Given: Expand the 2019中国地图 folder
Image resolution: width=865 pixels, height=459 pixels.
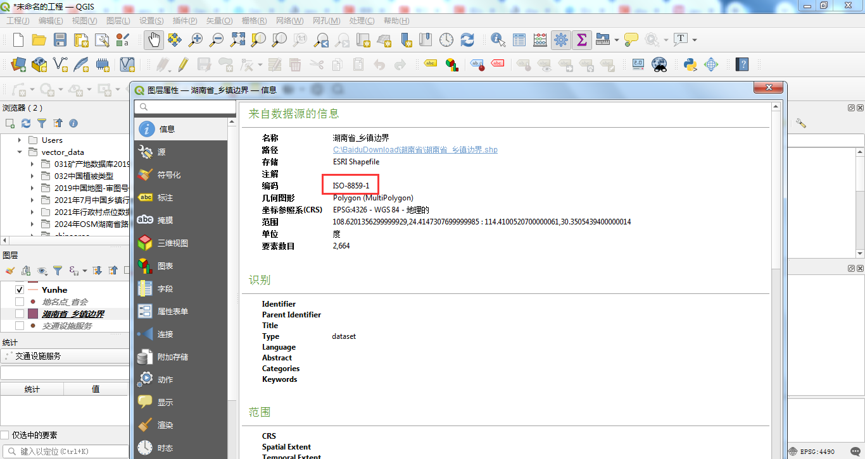Looking at the screenshot, I should click(x=32, y=188).
